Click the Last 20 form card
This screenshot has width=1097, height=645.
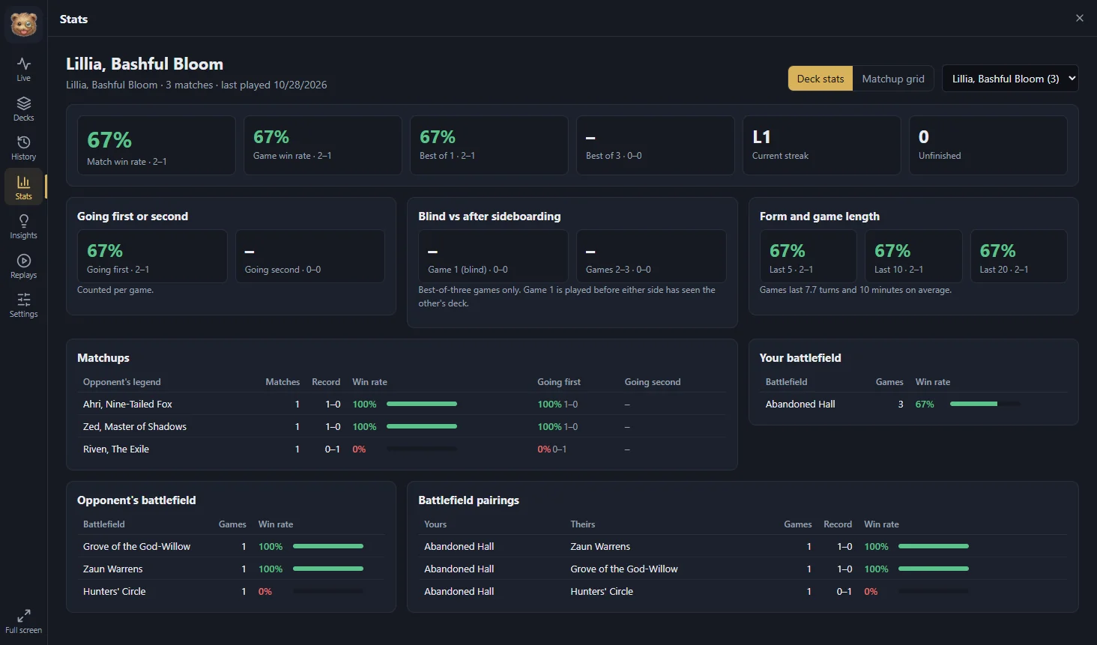click(1019, 256)
